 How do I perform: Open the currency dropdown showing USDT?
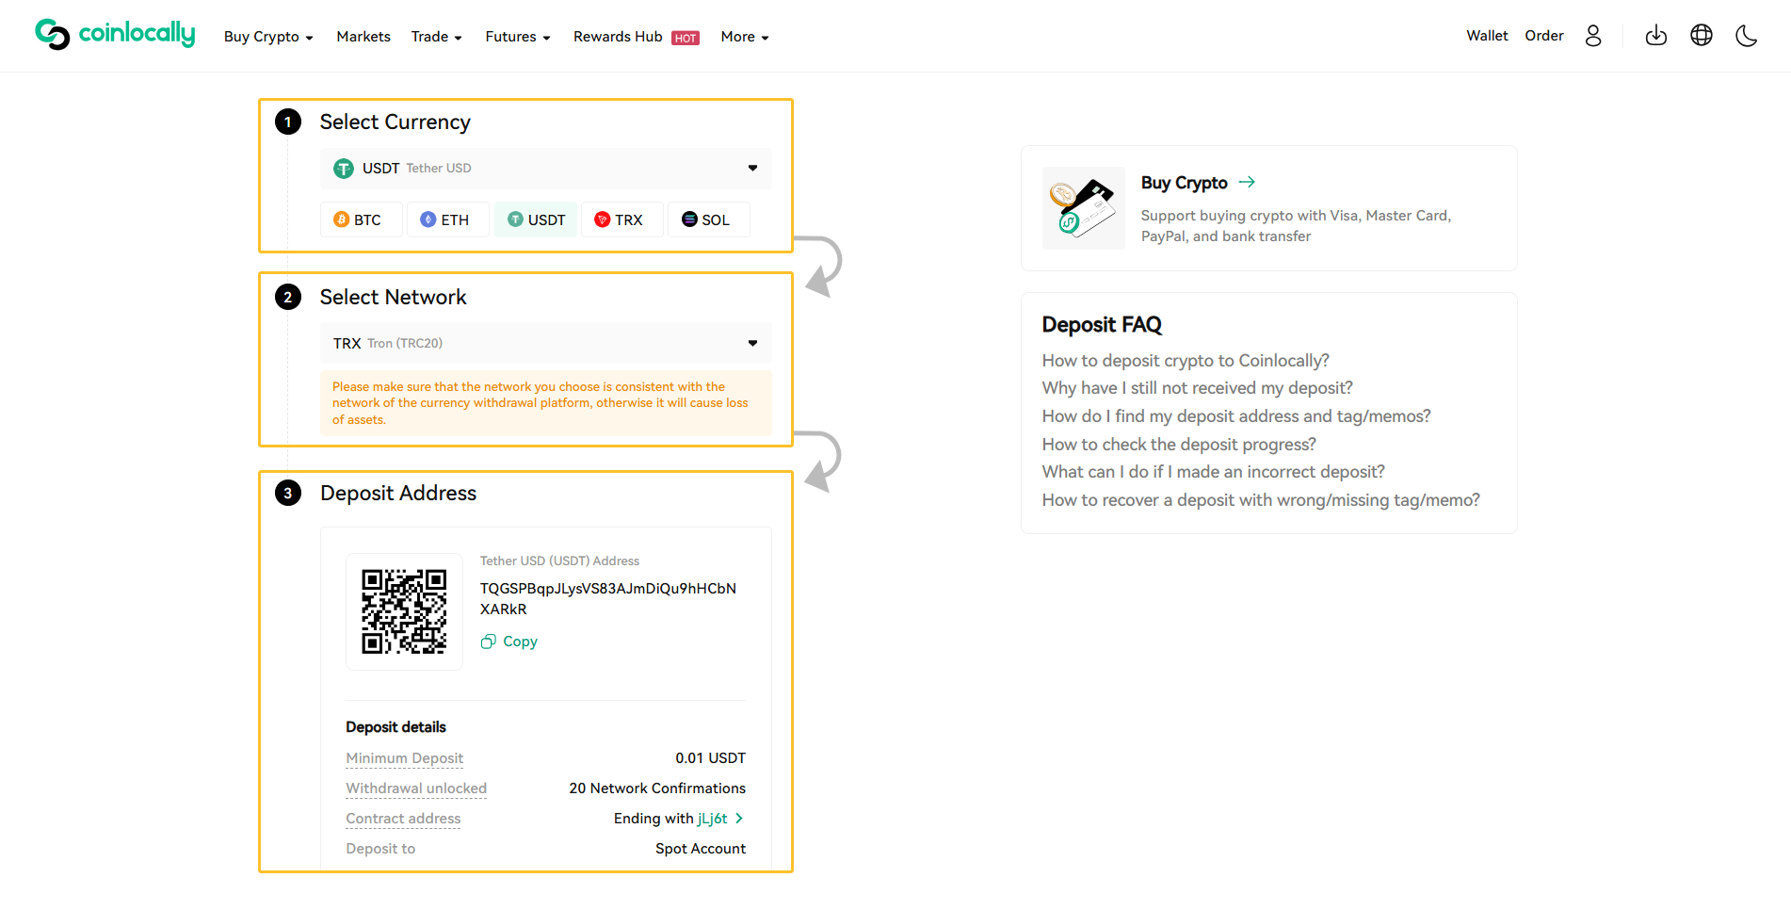pos(545,169)
